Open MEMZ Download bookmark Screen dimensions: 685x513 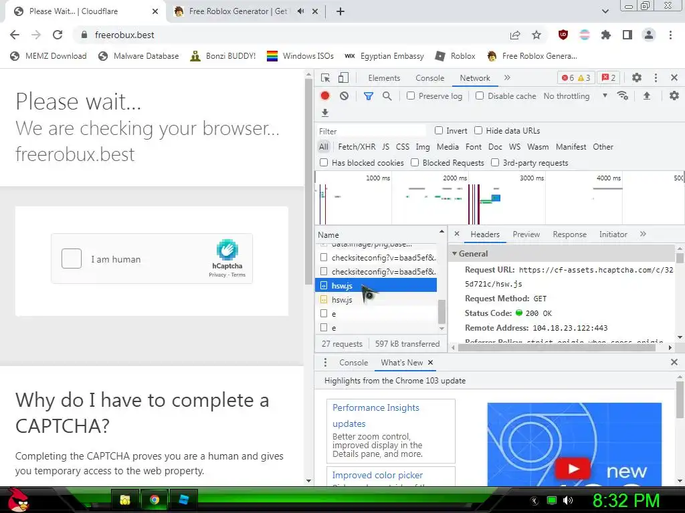pyautogui.click(x=49, y=56)
